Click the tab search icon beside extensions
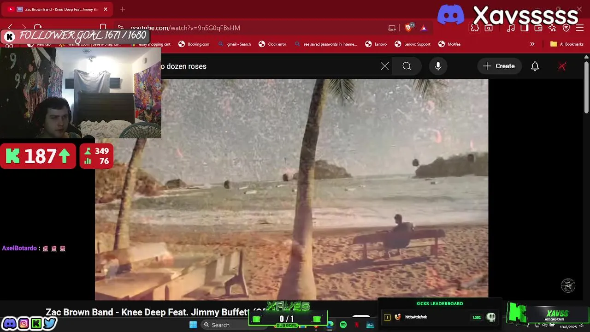Image resolution: width=590 pixels, height=332 pixels. pyautogui.click(x=489, y=28)
